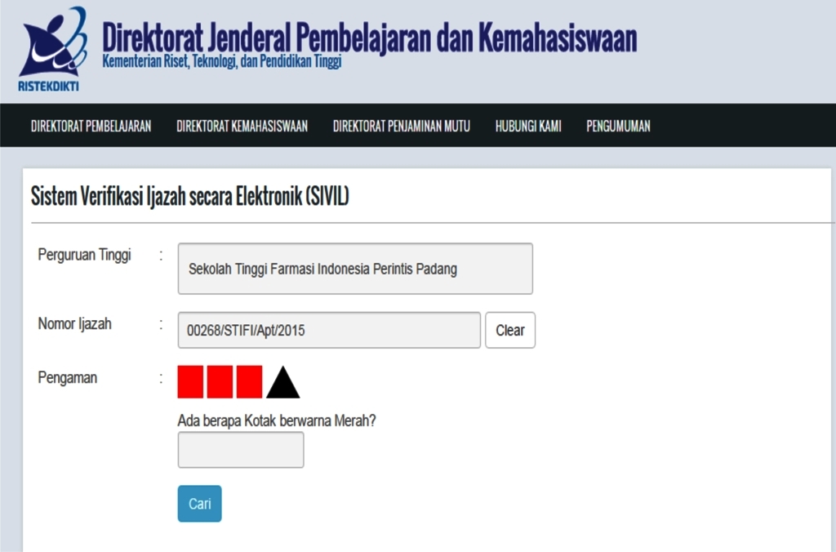Open the Direktorat Pembelajaran menu
Image resolution: width=836 pixels, height=552 pixels.
[x=91, y=126]
